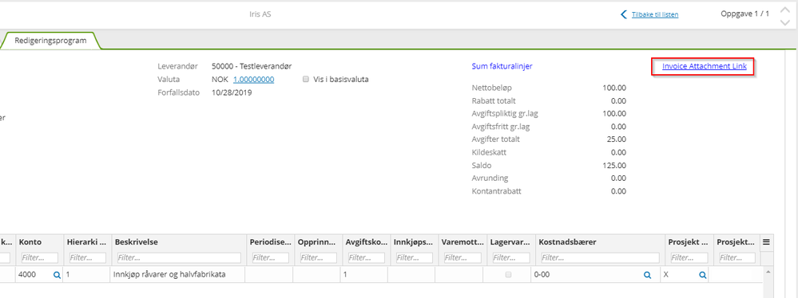Open the Invoice Attachment Link
Image resolution: width=798 pixels, height=298 pixels.
coord(705,66)
